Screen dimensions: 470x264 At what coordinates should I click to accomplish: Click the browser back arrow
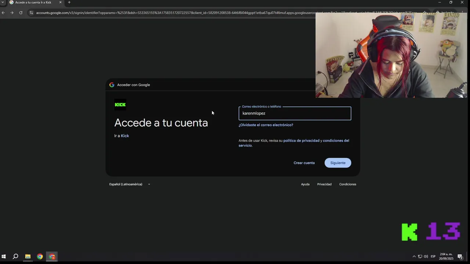point(3,12)
